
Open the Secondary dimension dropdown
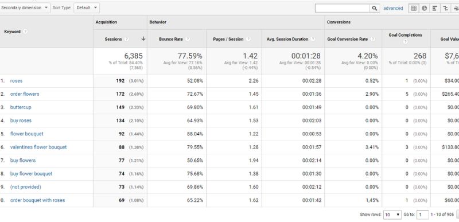click(x=25, y=8)
